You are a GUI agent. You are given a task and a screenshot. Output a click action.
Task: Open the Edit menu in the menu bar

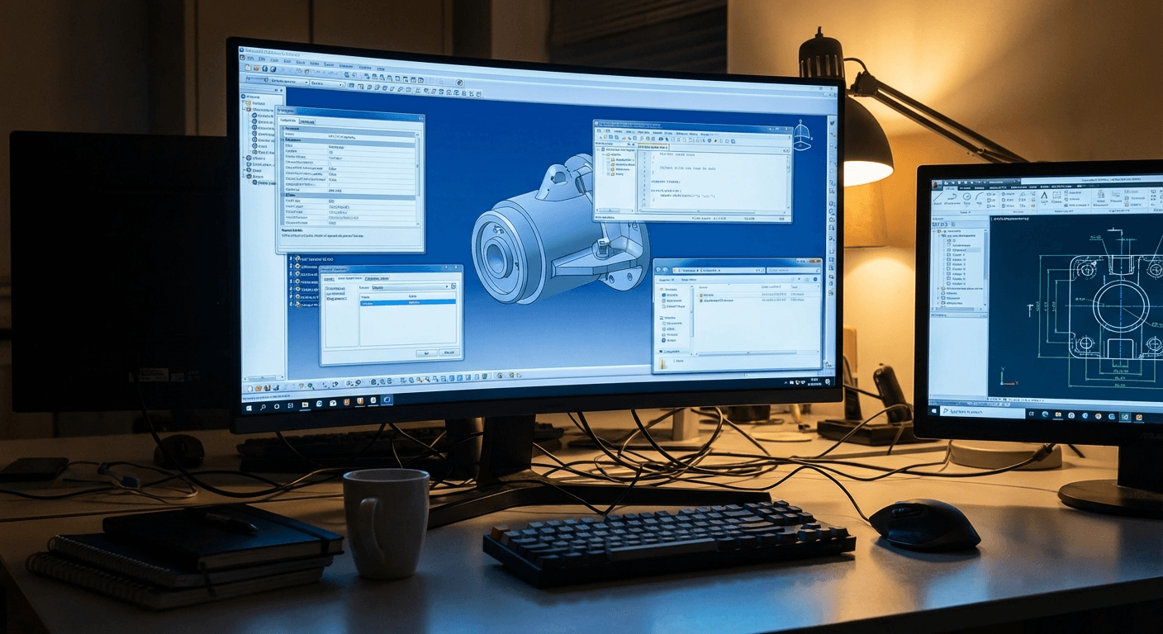(x=261, y=59)
